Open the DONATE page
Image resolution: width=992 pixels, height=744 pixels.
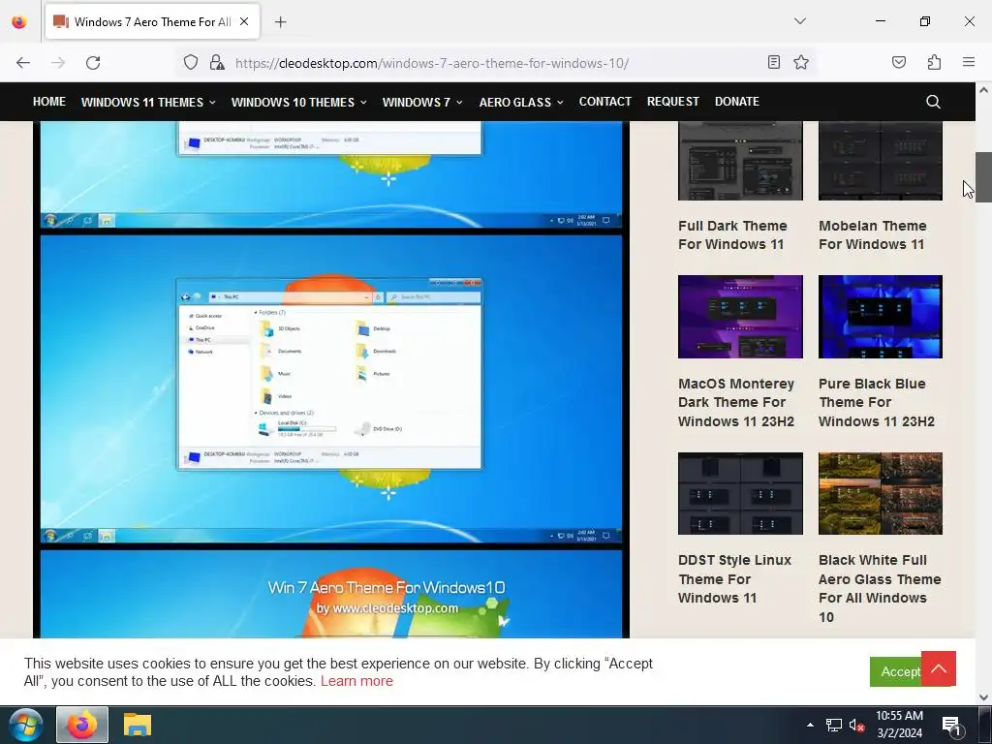736,101
